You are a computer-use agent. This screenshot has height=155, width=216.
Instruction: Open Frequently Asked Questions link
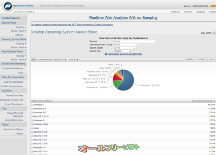point(15,115)
